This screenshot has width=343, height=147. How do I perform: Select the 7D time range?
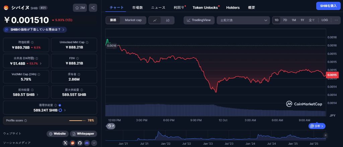285,20
